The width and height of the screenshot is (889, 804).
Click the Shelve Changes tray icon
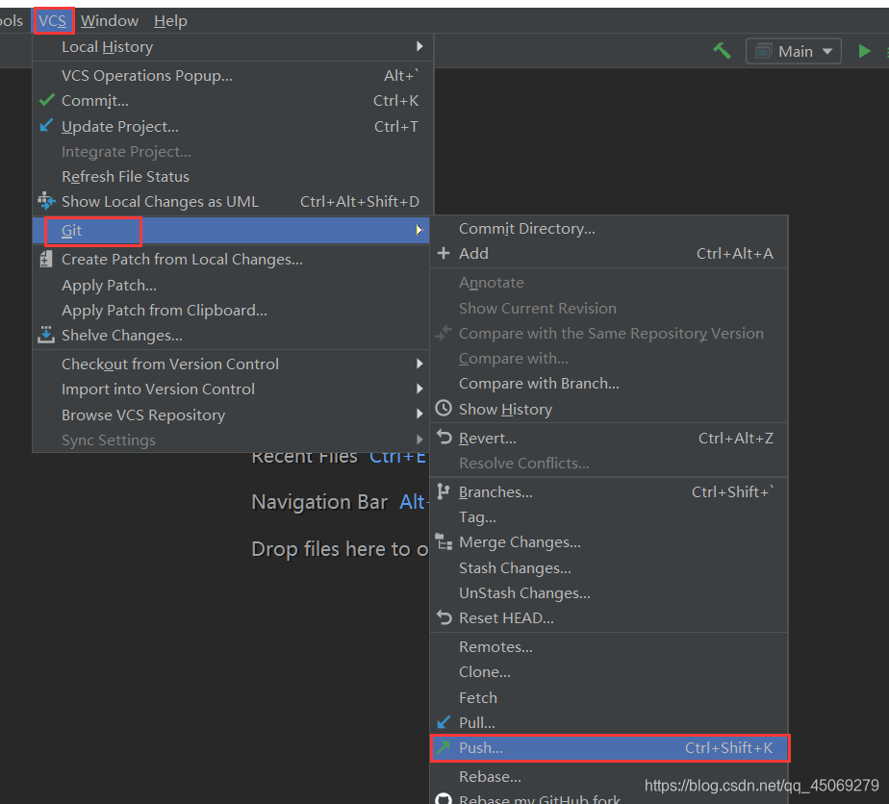point(46,335)
